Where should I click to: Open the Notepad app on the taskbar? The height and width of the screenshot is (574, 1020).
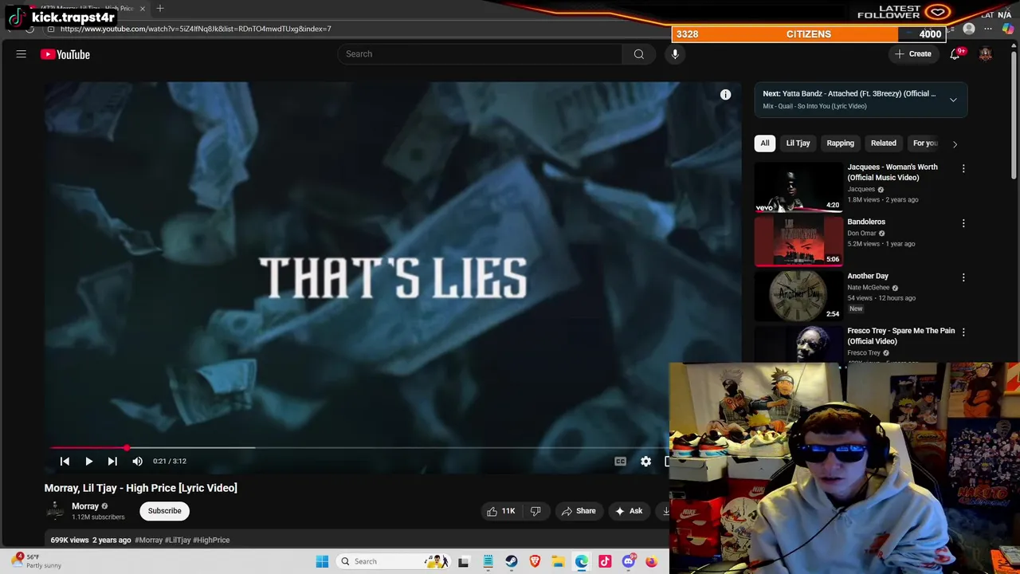click(x=488, y=561)
